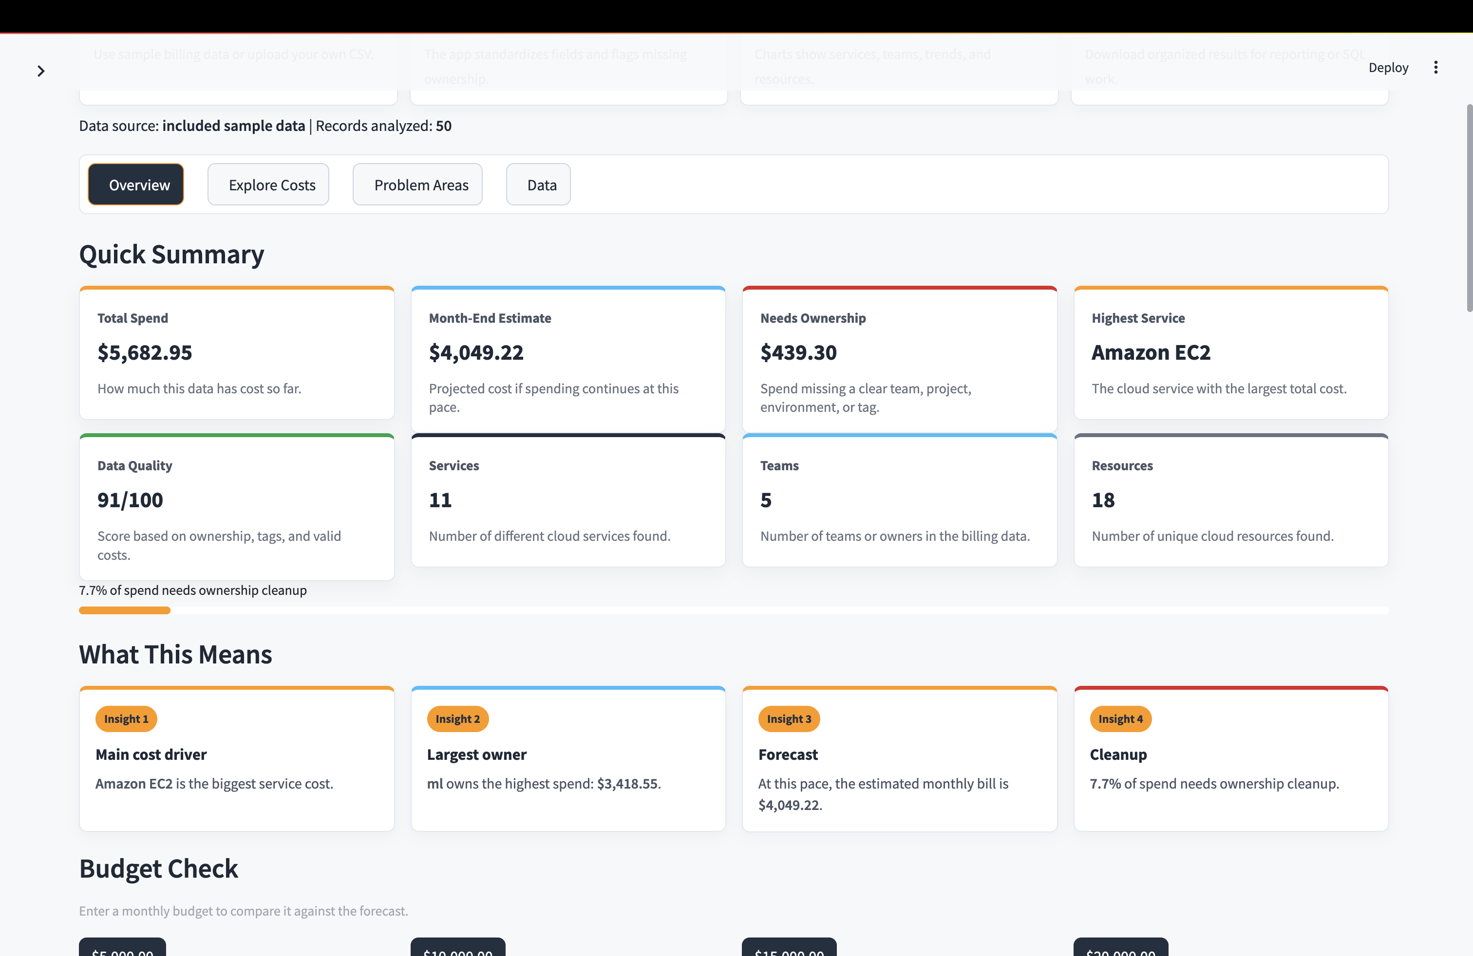1473x956 pixels.
Task: Click 'Amazon EC2 is the biggest service cost' text
Action: pos(214,784)
